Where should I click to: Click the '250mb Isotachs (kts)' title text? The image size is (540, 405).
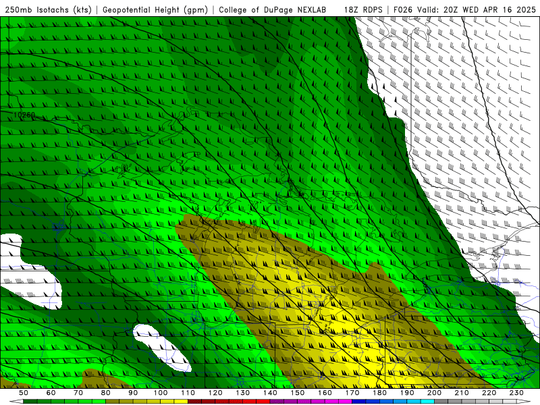[48, 9]
